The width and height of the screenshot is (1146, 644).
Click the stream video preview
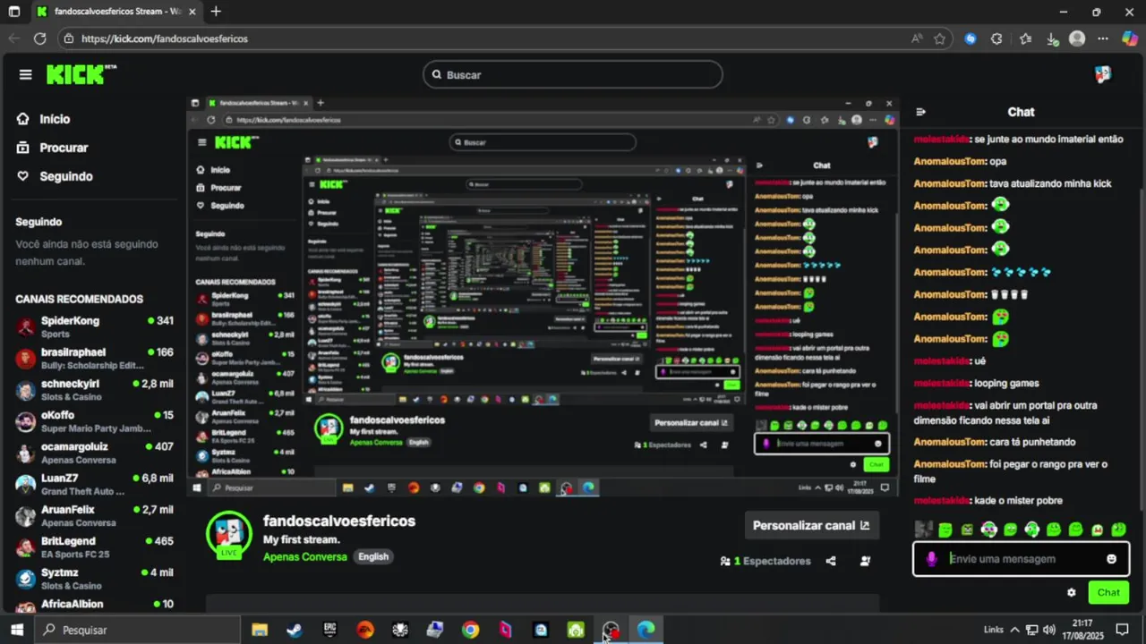coord(543,296)
